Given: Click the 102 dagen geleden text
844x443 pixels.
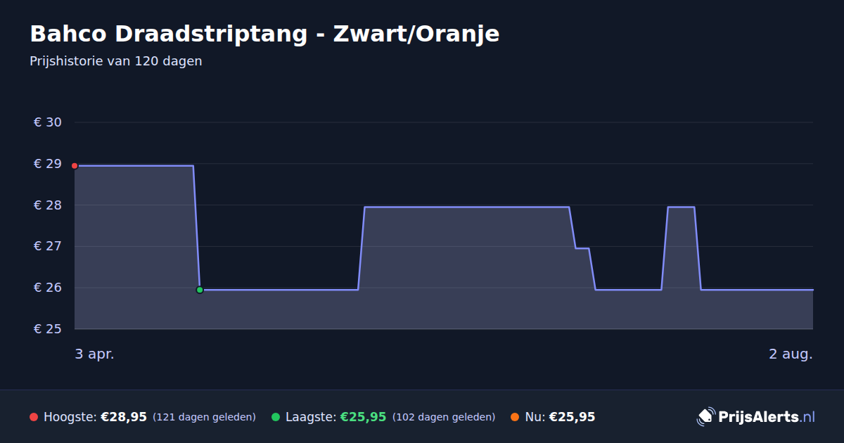Looking at the screenshot, I should click(444, 417).
